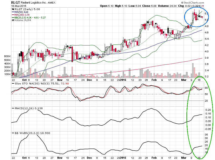Click the Oct label on upper date axis
The image size is (215, 160).
tap(24, 80)
